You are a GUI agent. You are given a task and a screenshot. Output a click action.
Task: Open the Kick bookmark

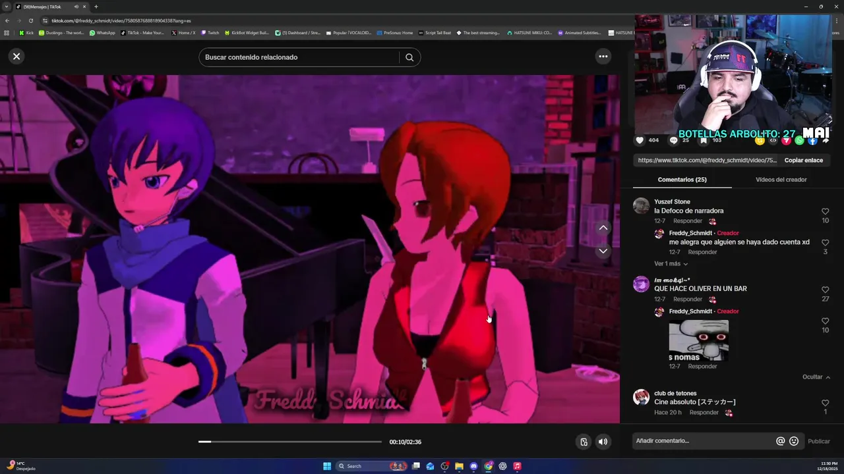pyautogui.click(x=27, y=32)
